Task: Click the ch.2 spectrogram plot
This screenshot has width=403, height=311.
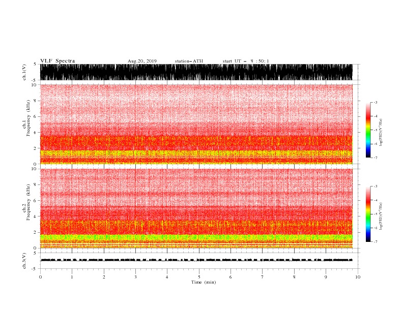Action: click(x=196, y=208)
